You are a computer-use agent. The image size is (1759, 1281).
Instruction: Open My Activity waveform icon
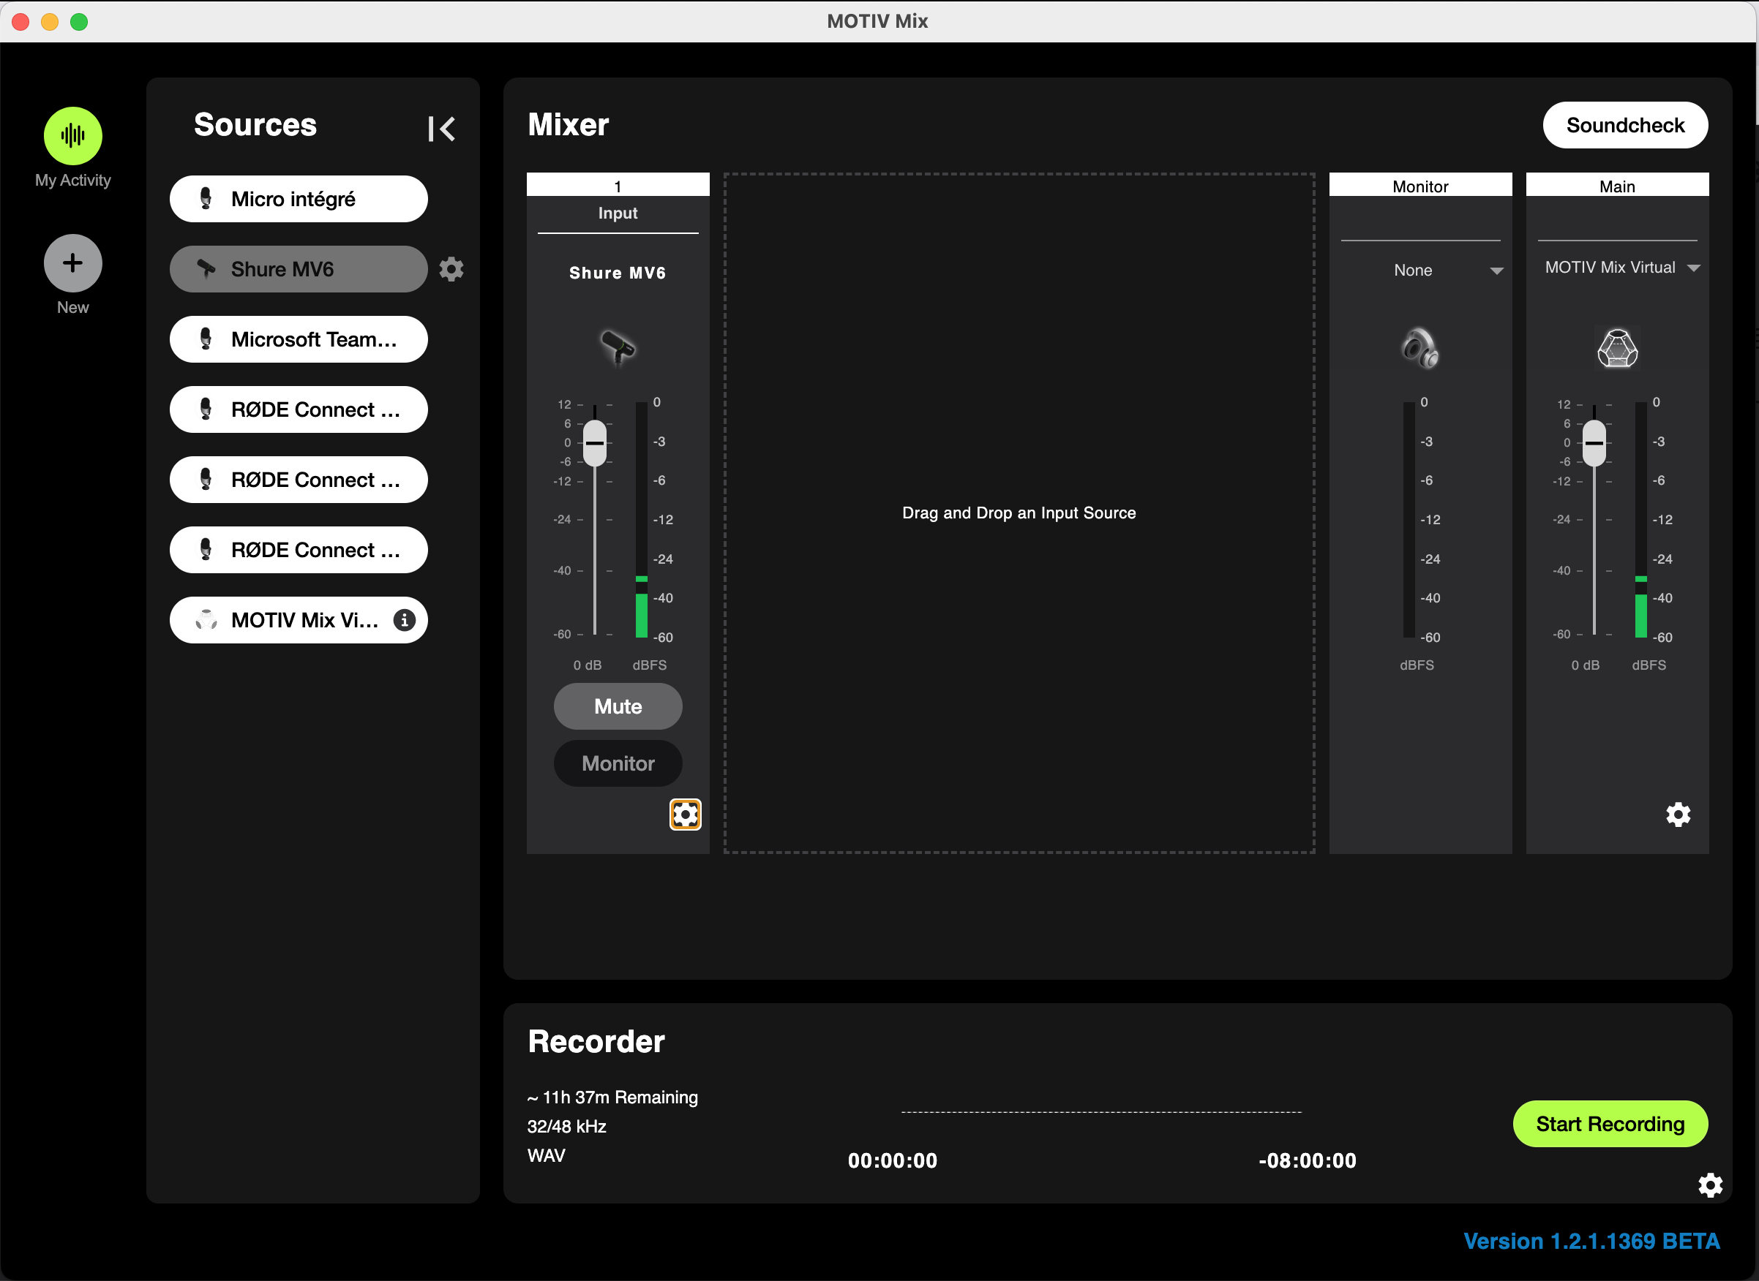[73, 136]
